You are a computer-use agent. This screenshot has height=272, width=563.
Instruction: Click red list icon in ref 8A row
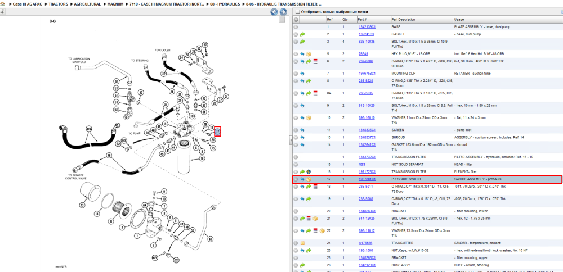point(315,93)
